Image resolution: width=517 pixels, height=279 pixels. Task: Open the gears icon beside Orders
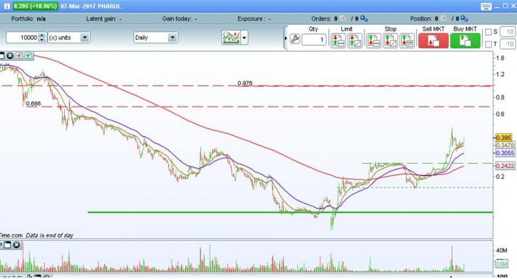coord(364,18)
